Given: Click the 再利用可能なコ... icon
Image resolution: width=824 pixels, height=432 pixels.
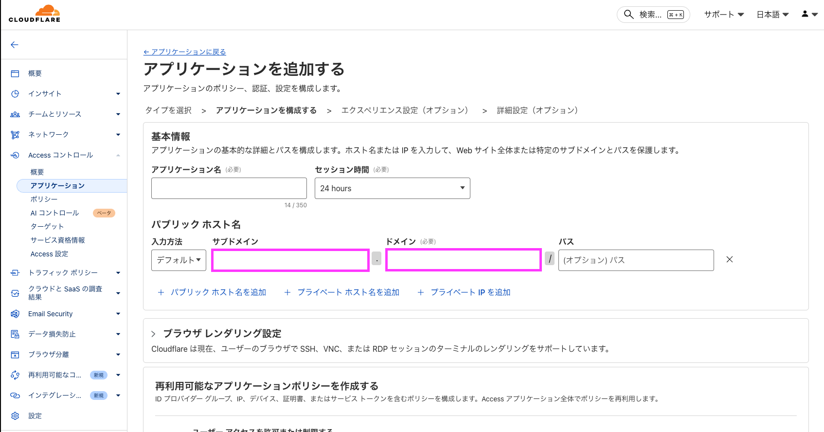Looking at the screenshot, I should (x=15, y=375).
